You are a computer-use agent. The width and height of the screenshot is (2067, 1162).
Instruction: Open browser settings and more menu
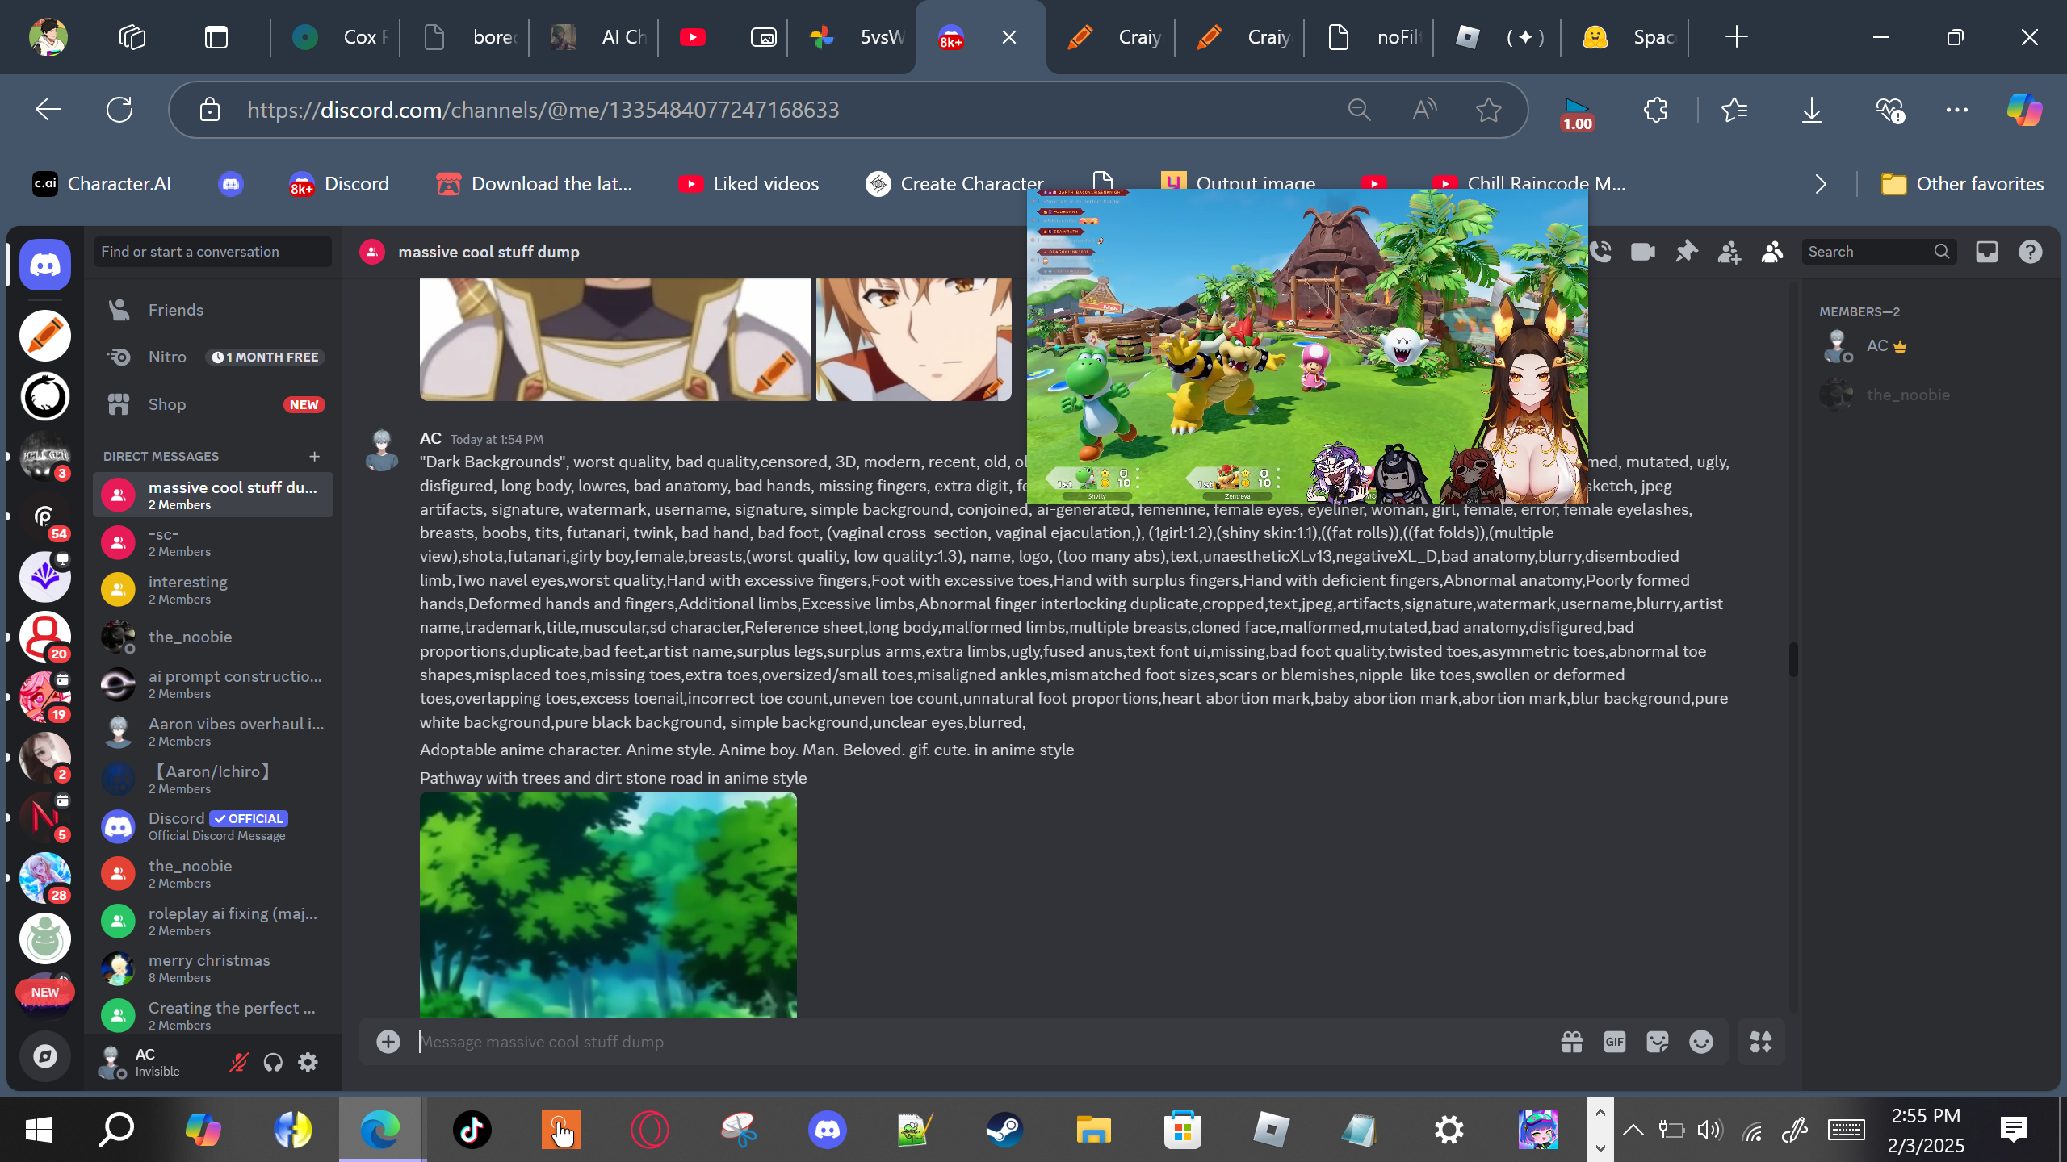click(1957, 110)
